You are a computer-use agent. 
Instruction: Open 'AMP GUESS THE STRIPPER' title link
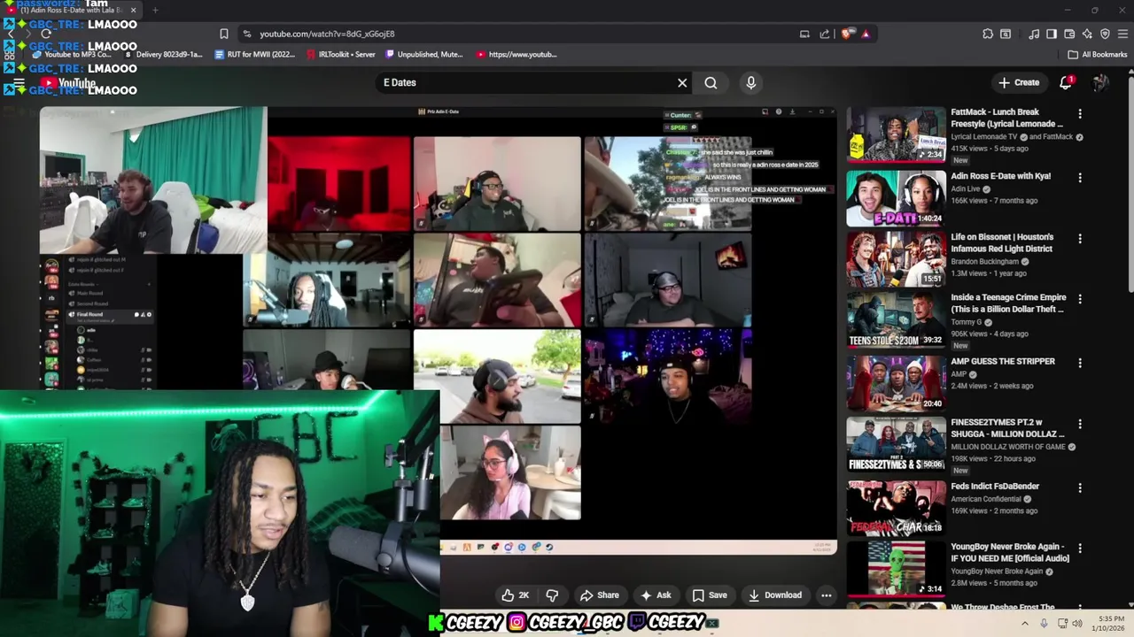point(1003,361)
